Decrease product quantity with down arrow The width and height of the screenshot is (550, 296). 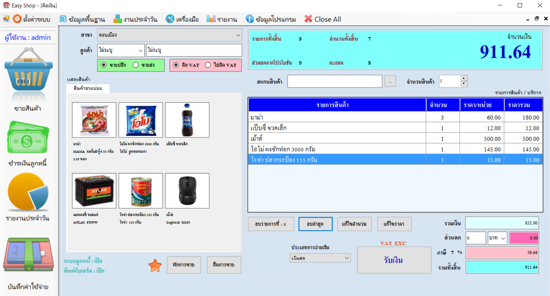(x=464, y=84)
